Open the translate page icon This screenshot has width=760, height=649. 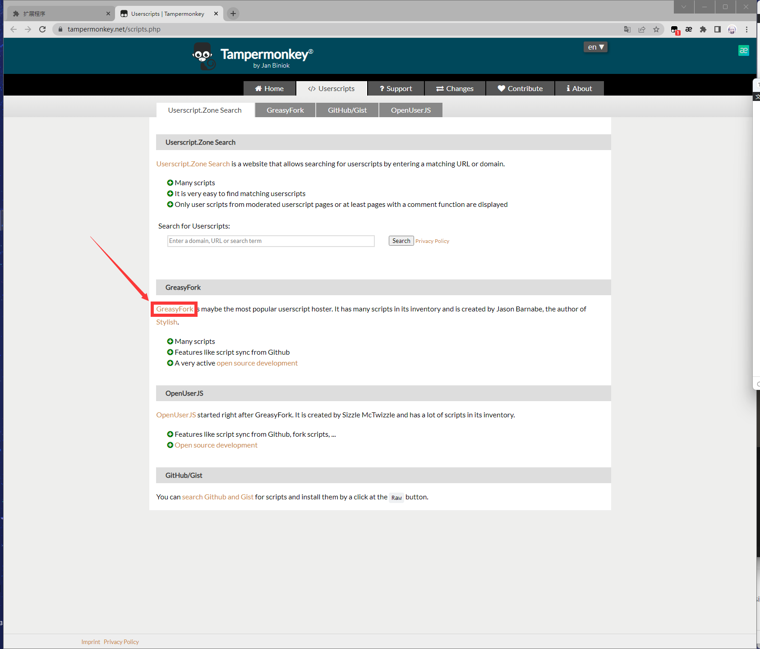[627, 29]
